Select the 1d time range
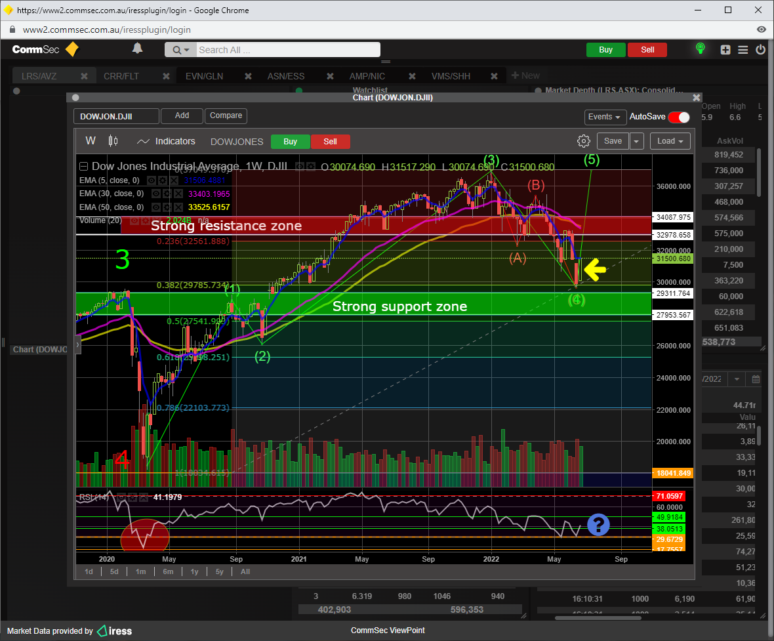Viewport: 774px width, 641px height. (89, 571)
